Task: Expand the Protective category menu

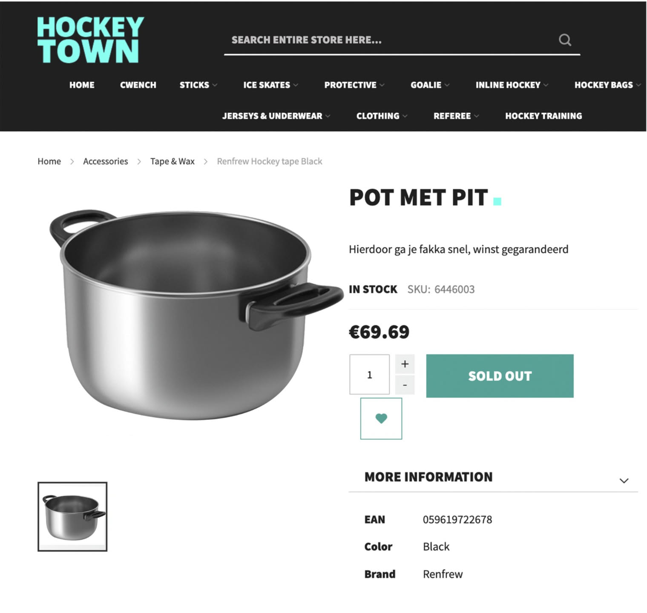Action: click(x=354, y=85)
